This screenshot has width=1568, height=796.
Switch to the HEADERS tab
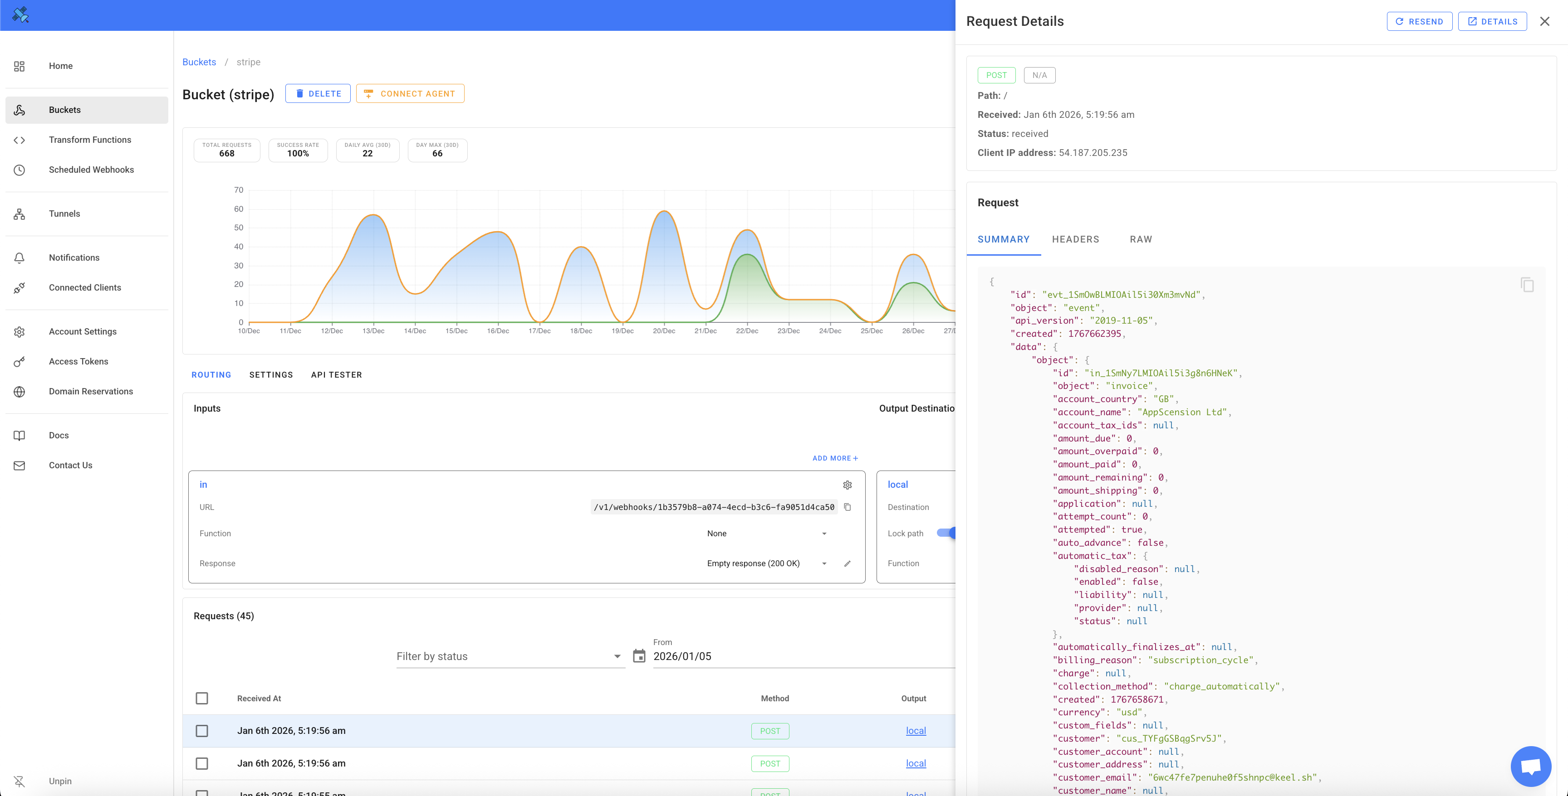[x=1075, y=239]
